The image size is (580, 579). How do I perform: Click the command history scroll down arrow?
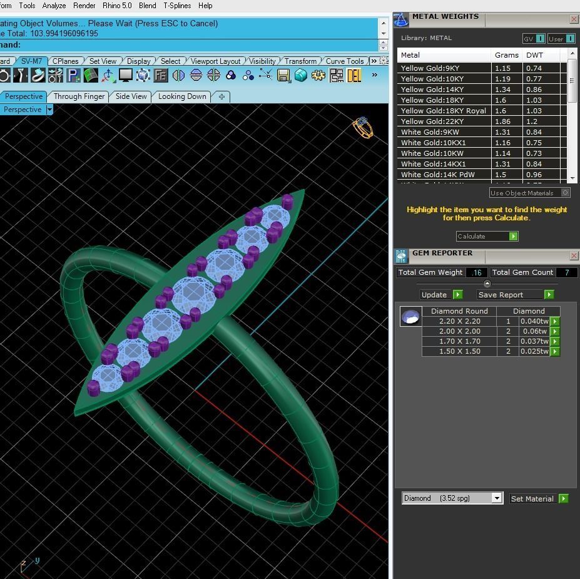point(384,33)
